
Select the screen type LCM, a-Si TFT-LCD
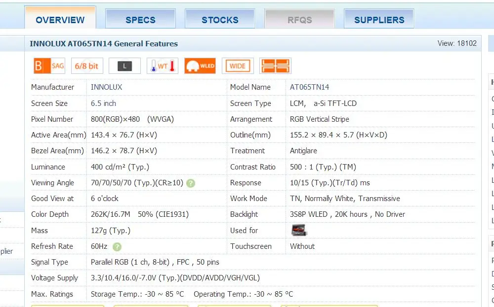[323, 103]
